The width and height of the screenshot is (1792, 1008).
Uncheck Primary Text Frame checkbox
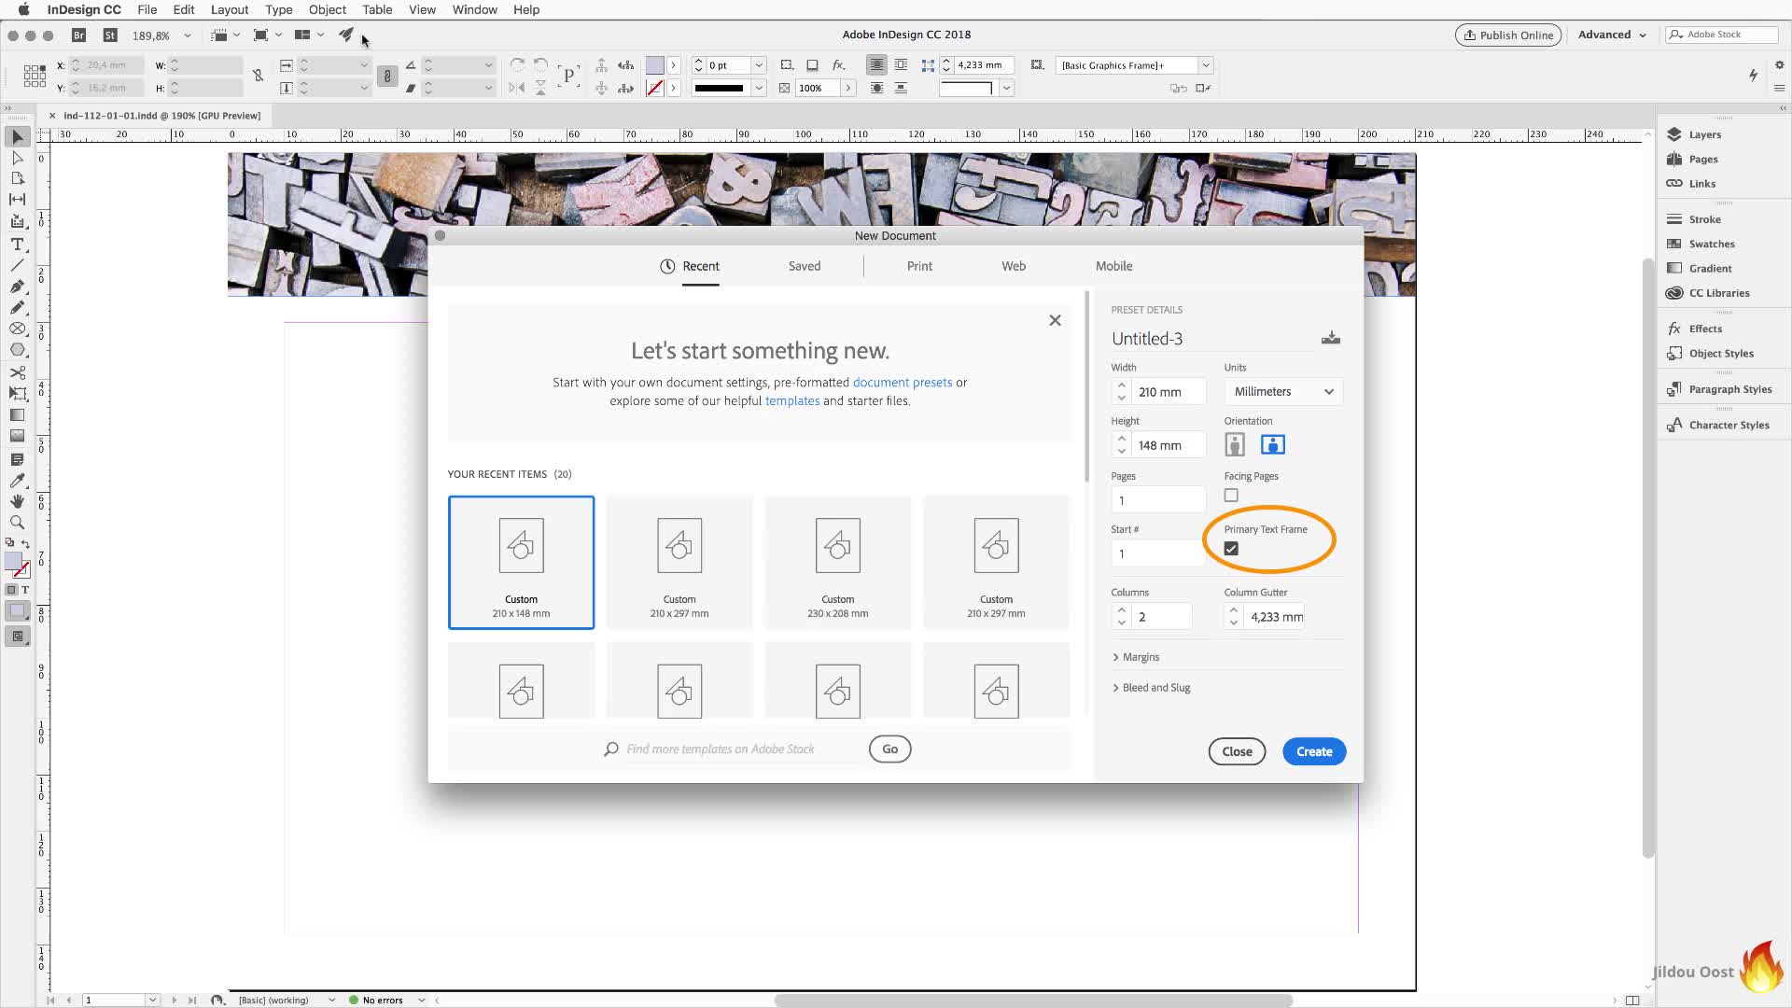click(x=1231, y=549)
